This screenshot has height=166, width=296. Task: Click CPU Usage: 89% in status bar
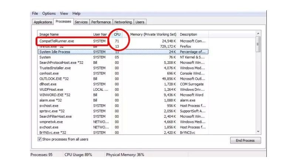[78, 155]
